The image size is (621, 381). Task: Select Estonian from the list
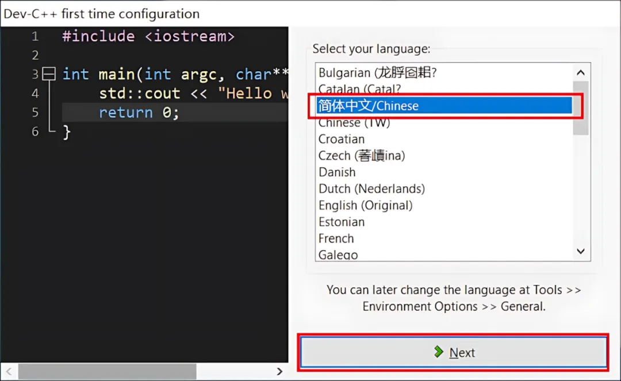tap(444, 222)
